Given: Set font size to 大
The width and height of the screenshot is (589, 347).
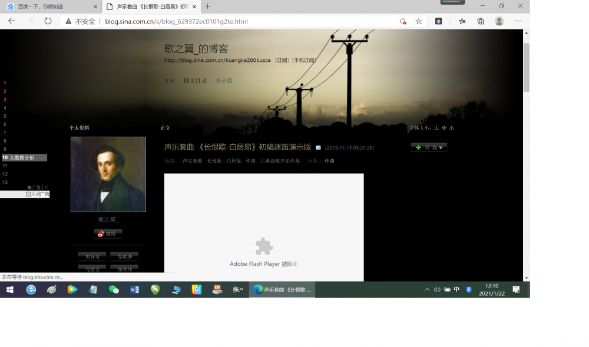Looking at the screenshot, I should (x=436, y=128).
